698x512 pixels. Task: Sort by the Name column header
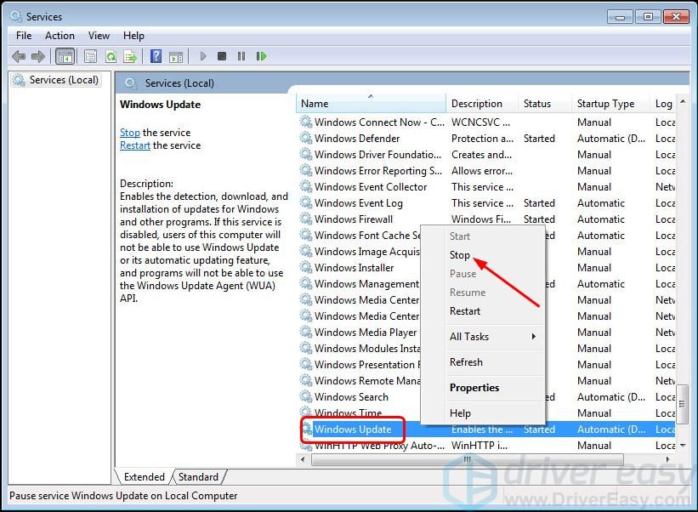coord(371,103)
